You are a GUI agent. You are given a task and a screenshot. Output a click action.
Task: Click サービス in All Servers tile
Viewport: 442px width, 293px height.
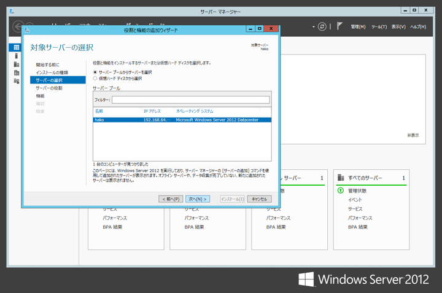tap(355, 209)
